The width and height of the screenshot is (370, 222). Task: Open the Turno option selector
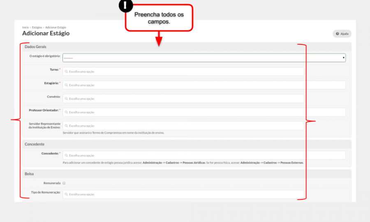coord(183,72)
